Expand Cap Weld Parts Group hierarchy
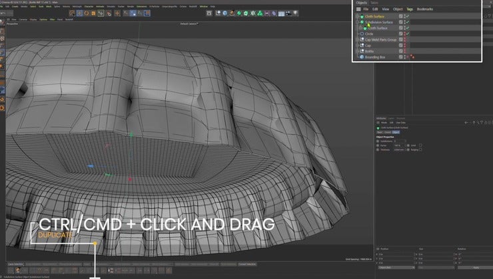The height and width of the screenshot is (279, 493). pos(358,39)
